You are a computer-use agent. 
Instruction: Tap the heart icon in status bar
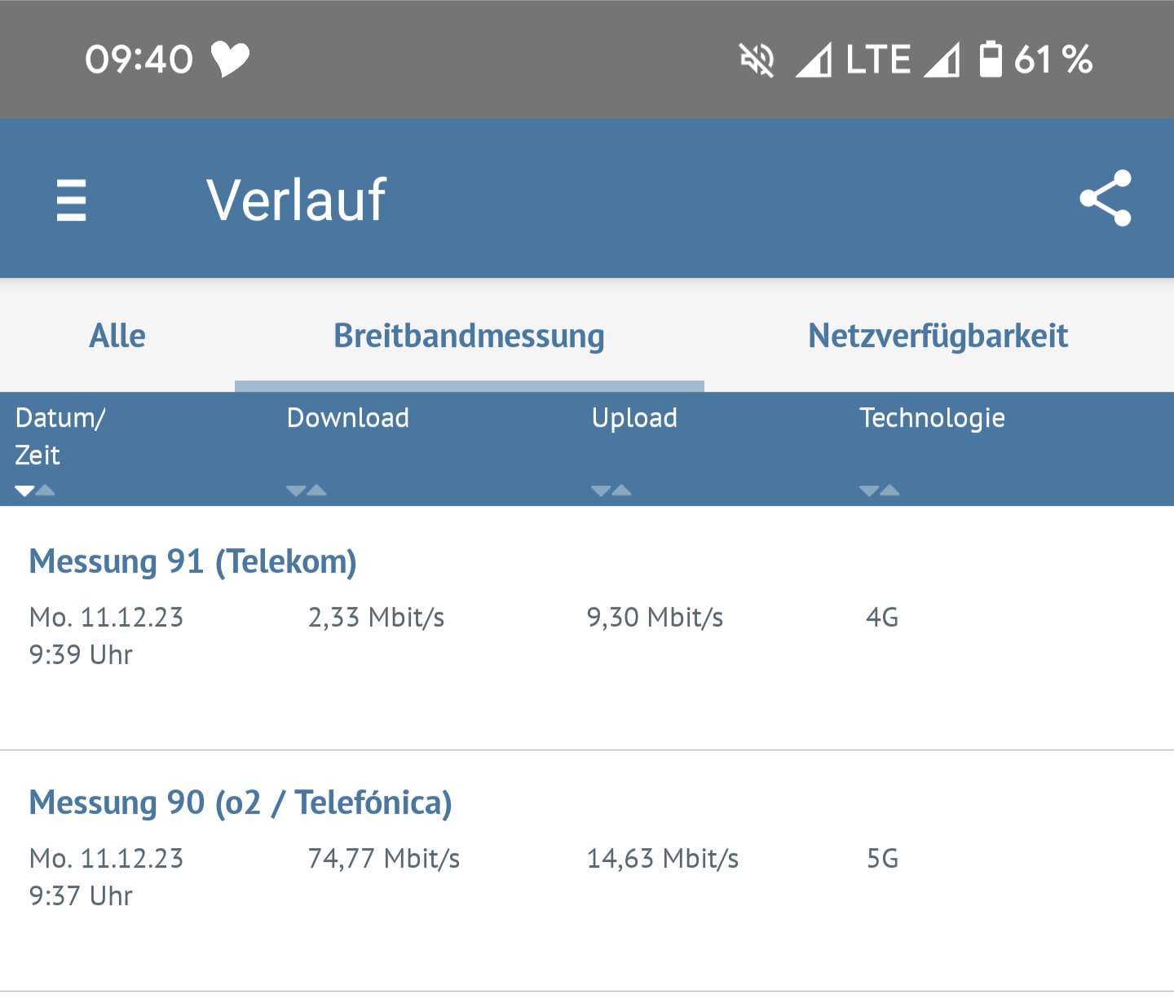230,59
